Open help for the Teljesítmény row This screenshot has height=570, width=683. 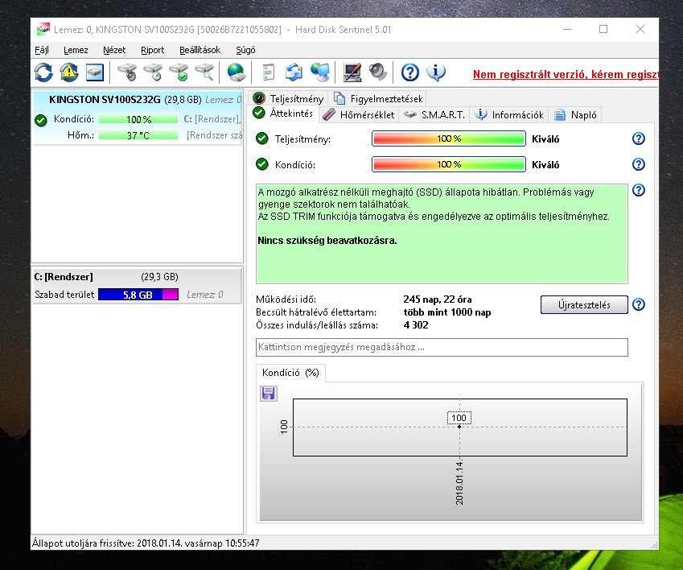638,138
